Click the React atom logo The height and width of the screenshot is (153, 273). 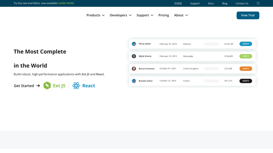pos(76,86)
